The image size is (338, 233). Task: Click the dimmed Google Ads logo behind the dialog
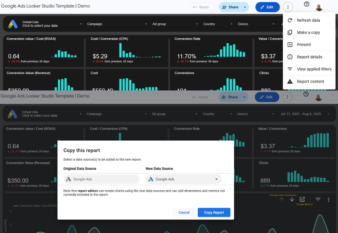click(x=12, y=114)
